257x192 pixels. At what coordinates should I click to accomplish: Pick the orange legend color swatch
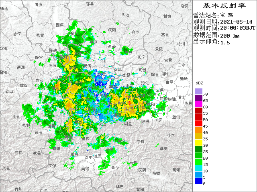tap(198, 130)
